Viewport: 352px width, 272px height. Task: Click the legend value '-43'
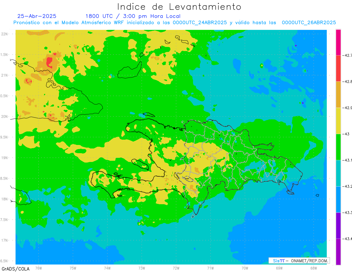tap(346, 134)
